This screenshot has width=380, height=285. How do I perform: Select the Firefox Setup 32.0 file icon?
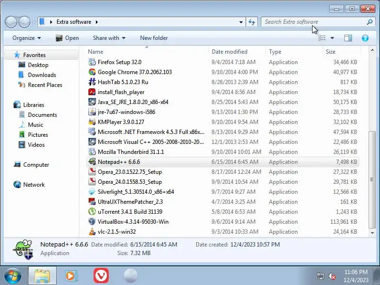tap(92, 62)
